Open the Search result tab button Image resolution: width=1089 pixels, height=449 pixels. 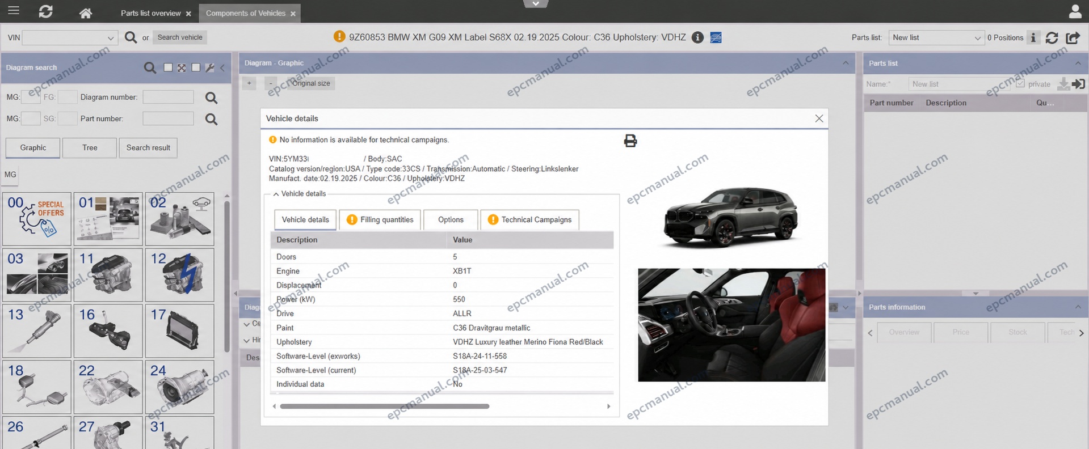pyautogui.click(x=148, y=148)
